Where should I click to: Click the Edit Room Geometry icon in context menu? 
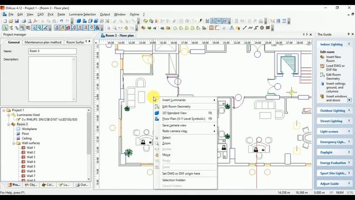(157, 106)
